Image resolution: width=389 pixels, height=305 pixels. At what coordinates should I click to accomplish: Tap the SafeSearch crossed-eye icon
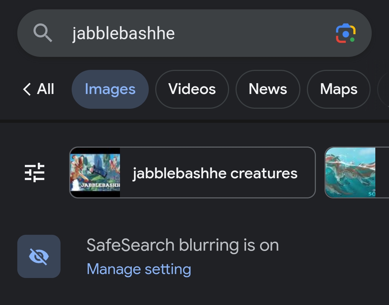[x=39, y=256]
